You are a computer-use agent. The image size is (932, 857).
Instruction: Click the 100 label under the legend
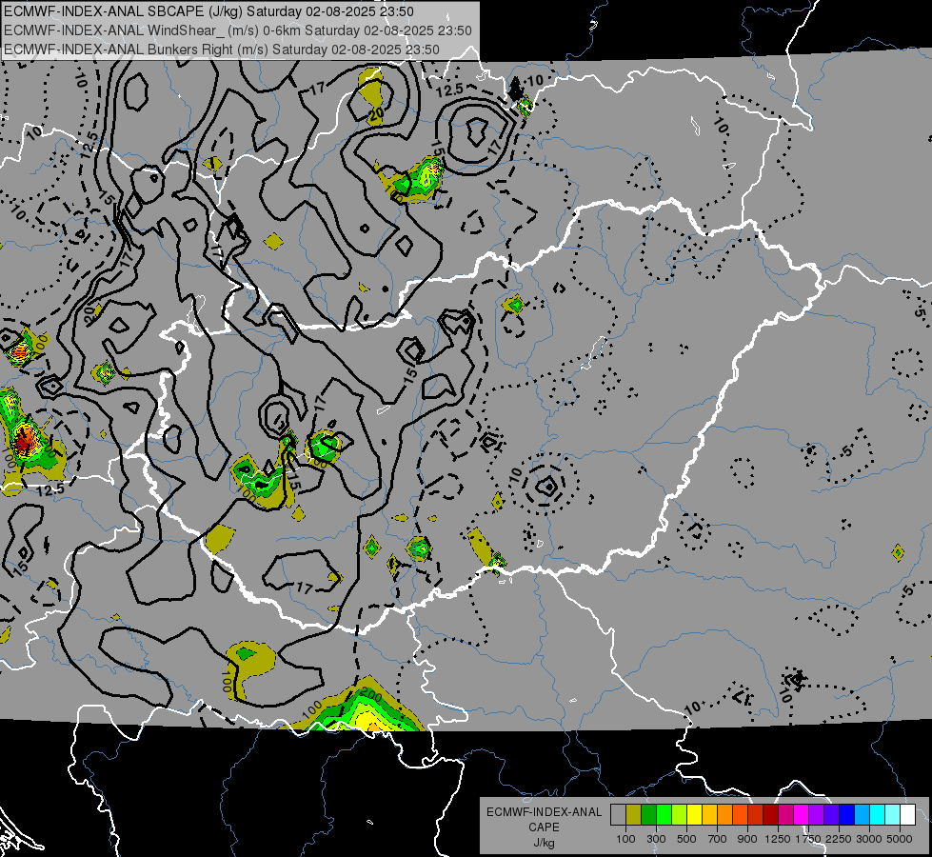625,839
